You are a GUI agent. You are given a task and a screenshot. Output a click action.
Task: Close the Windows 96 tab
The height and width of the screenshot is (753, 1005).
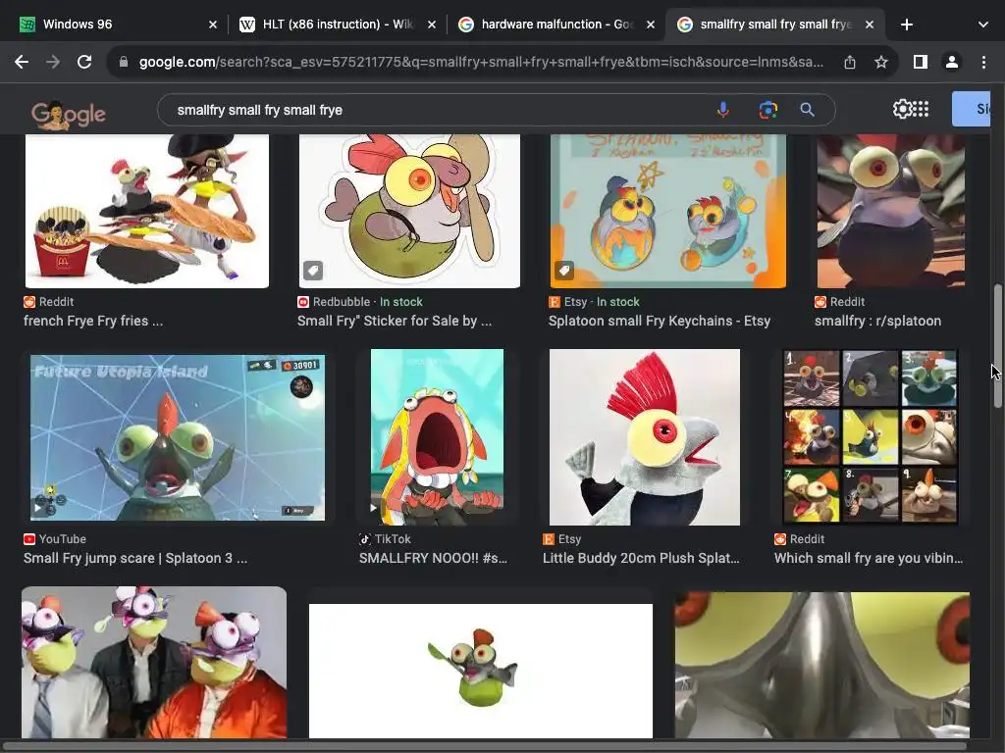[x=213, y=25]
